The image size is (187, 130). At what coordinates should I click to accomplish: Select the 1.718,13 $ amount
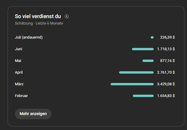tap(166, 49)
